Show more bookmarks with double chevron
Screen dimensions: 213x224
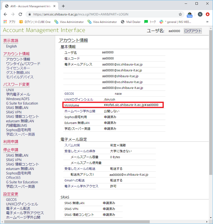coord(207,22)
